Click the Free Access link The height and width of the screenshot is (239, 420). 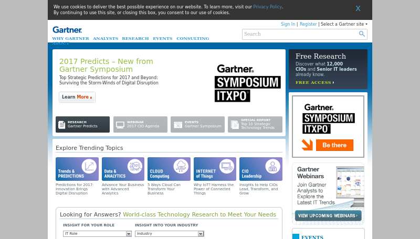coord(314,83)
